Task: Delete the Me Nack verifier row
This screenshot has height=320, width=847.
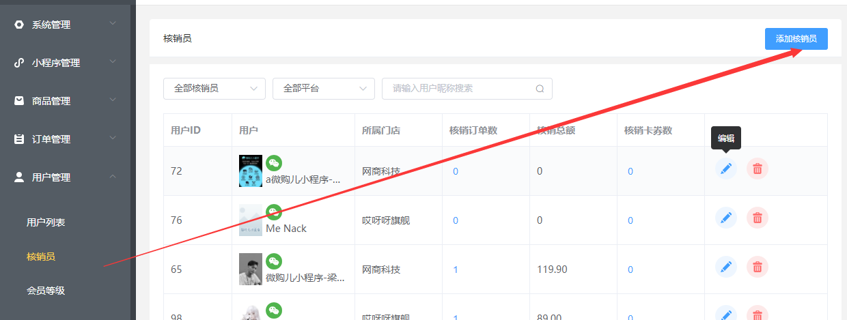Action: coord(758,218)
